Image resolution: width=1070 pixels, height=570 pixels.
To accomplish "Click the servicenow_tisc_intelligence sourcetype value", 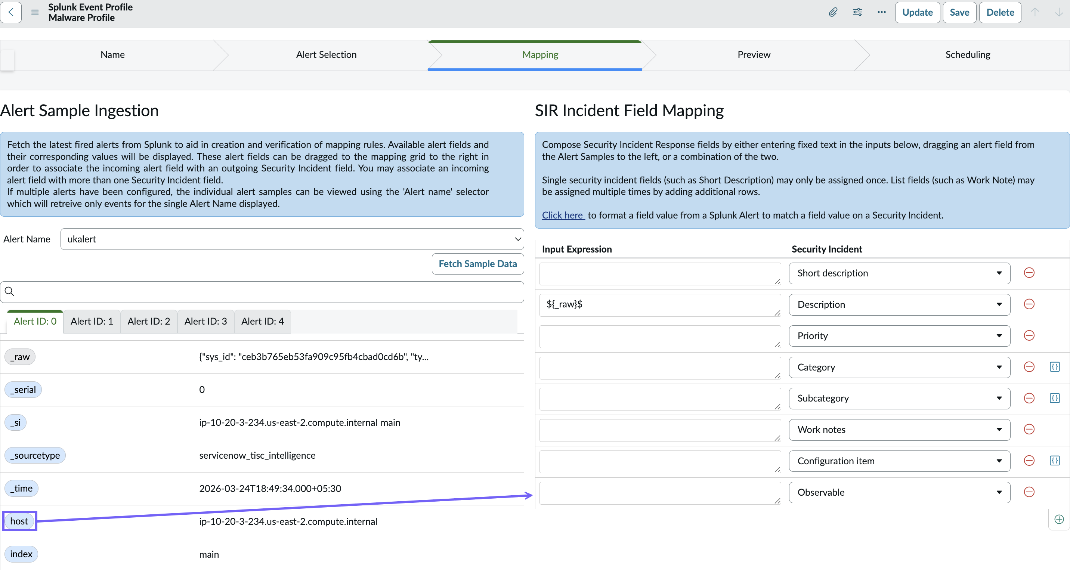I will tap(257, 455).
